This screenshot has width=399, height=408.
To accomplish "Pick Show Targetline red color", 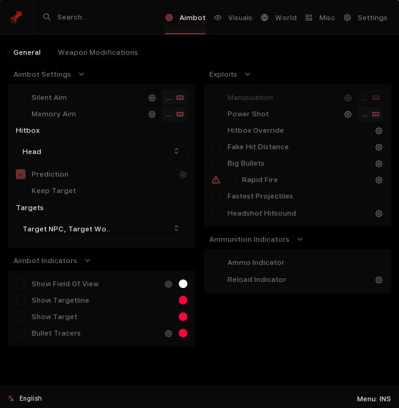I will pos(183,300).
